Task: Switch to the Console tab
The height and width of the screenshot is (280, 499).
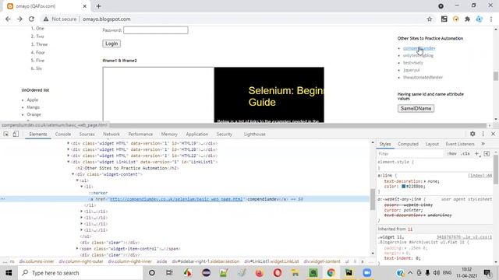Action: (x=63, y=134)
